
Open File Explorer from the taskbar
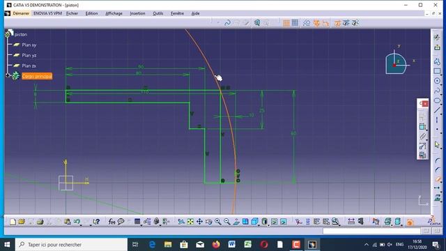pyautogui.click(x=168, y=245)
